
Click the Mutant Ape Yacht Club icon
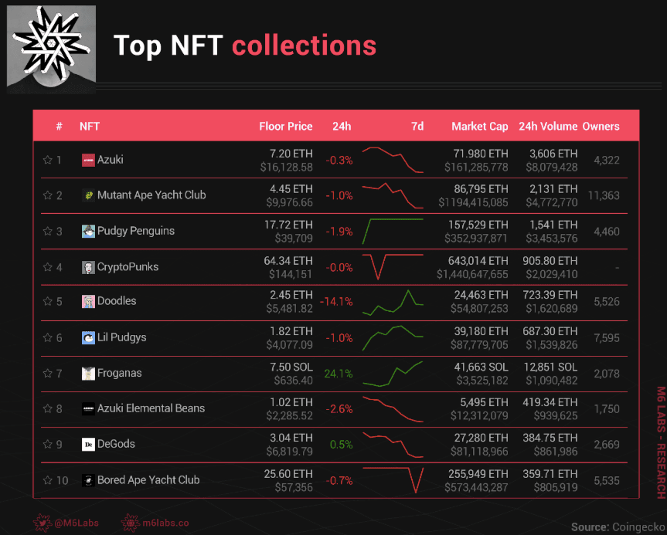[x=88, y=196]
